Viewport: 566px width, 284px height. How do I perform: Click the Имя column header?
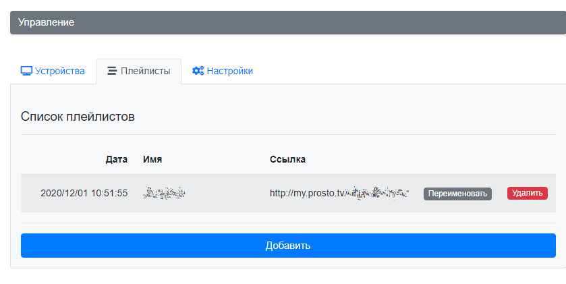[x=152, y=159]
